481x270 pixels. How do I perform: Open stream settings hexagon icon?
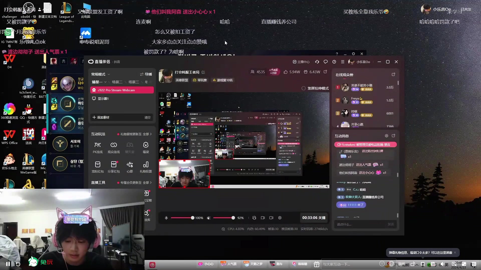point(280,218)
